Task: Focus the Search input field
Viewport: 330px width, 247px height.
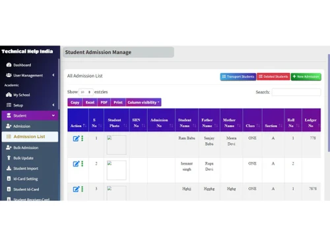Action: pyautogui.click(x=296, y=92)
